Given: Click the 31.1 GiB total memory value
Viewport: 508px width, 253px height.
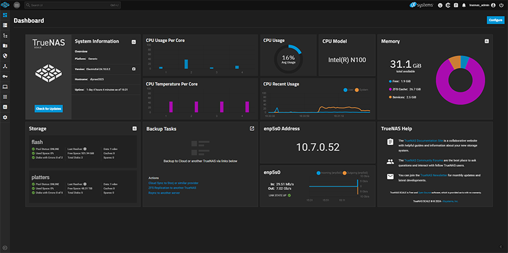Looking at the screenshot, I should tap(406, 64).
